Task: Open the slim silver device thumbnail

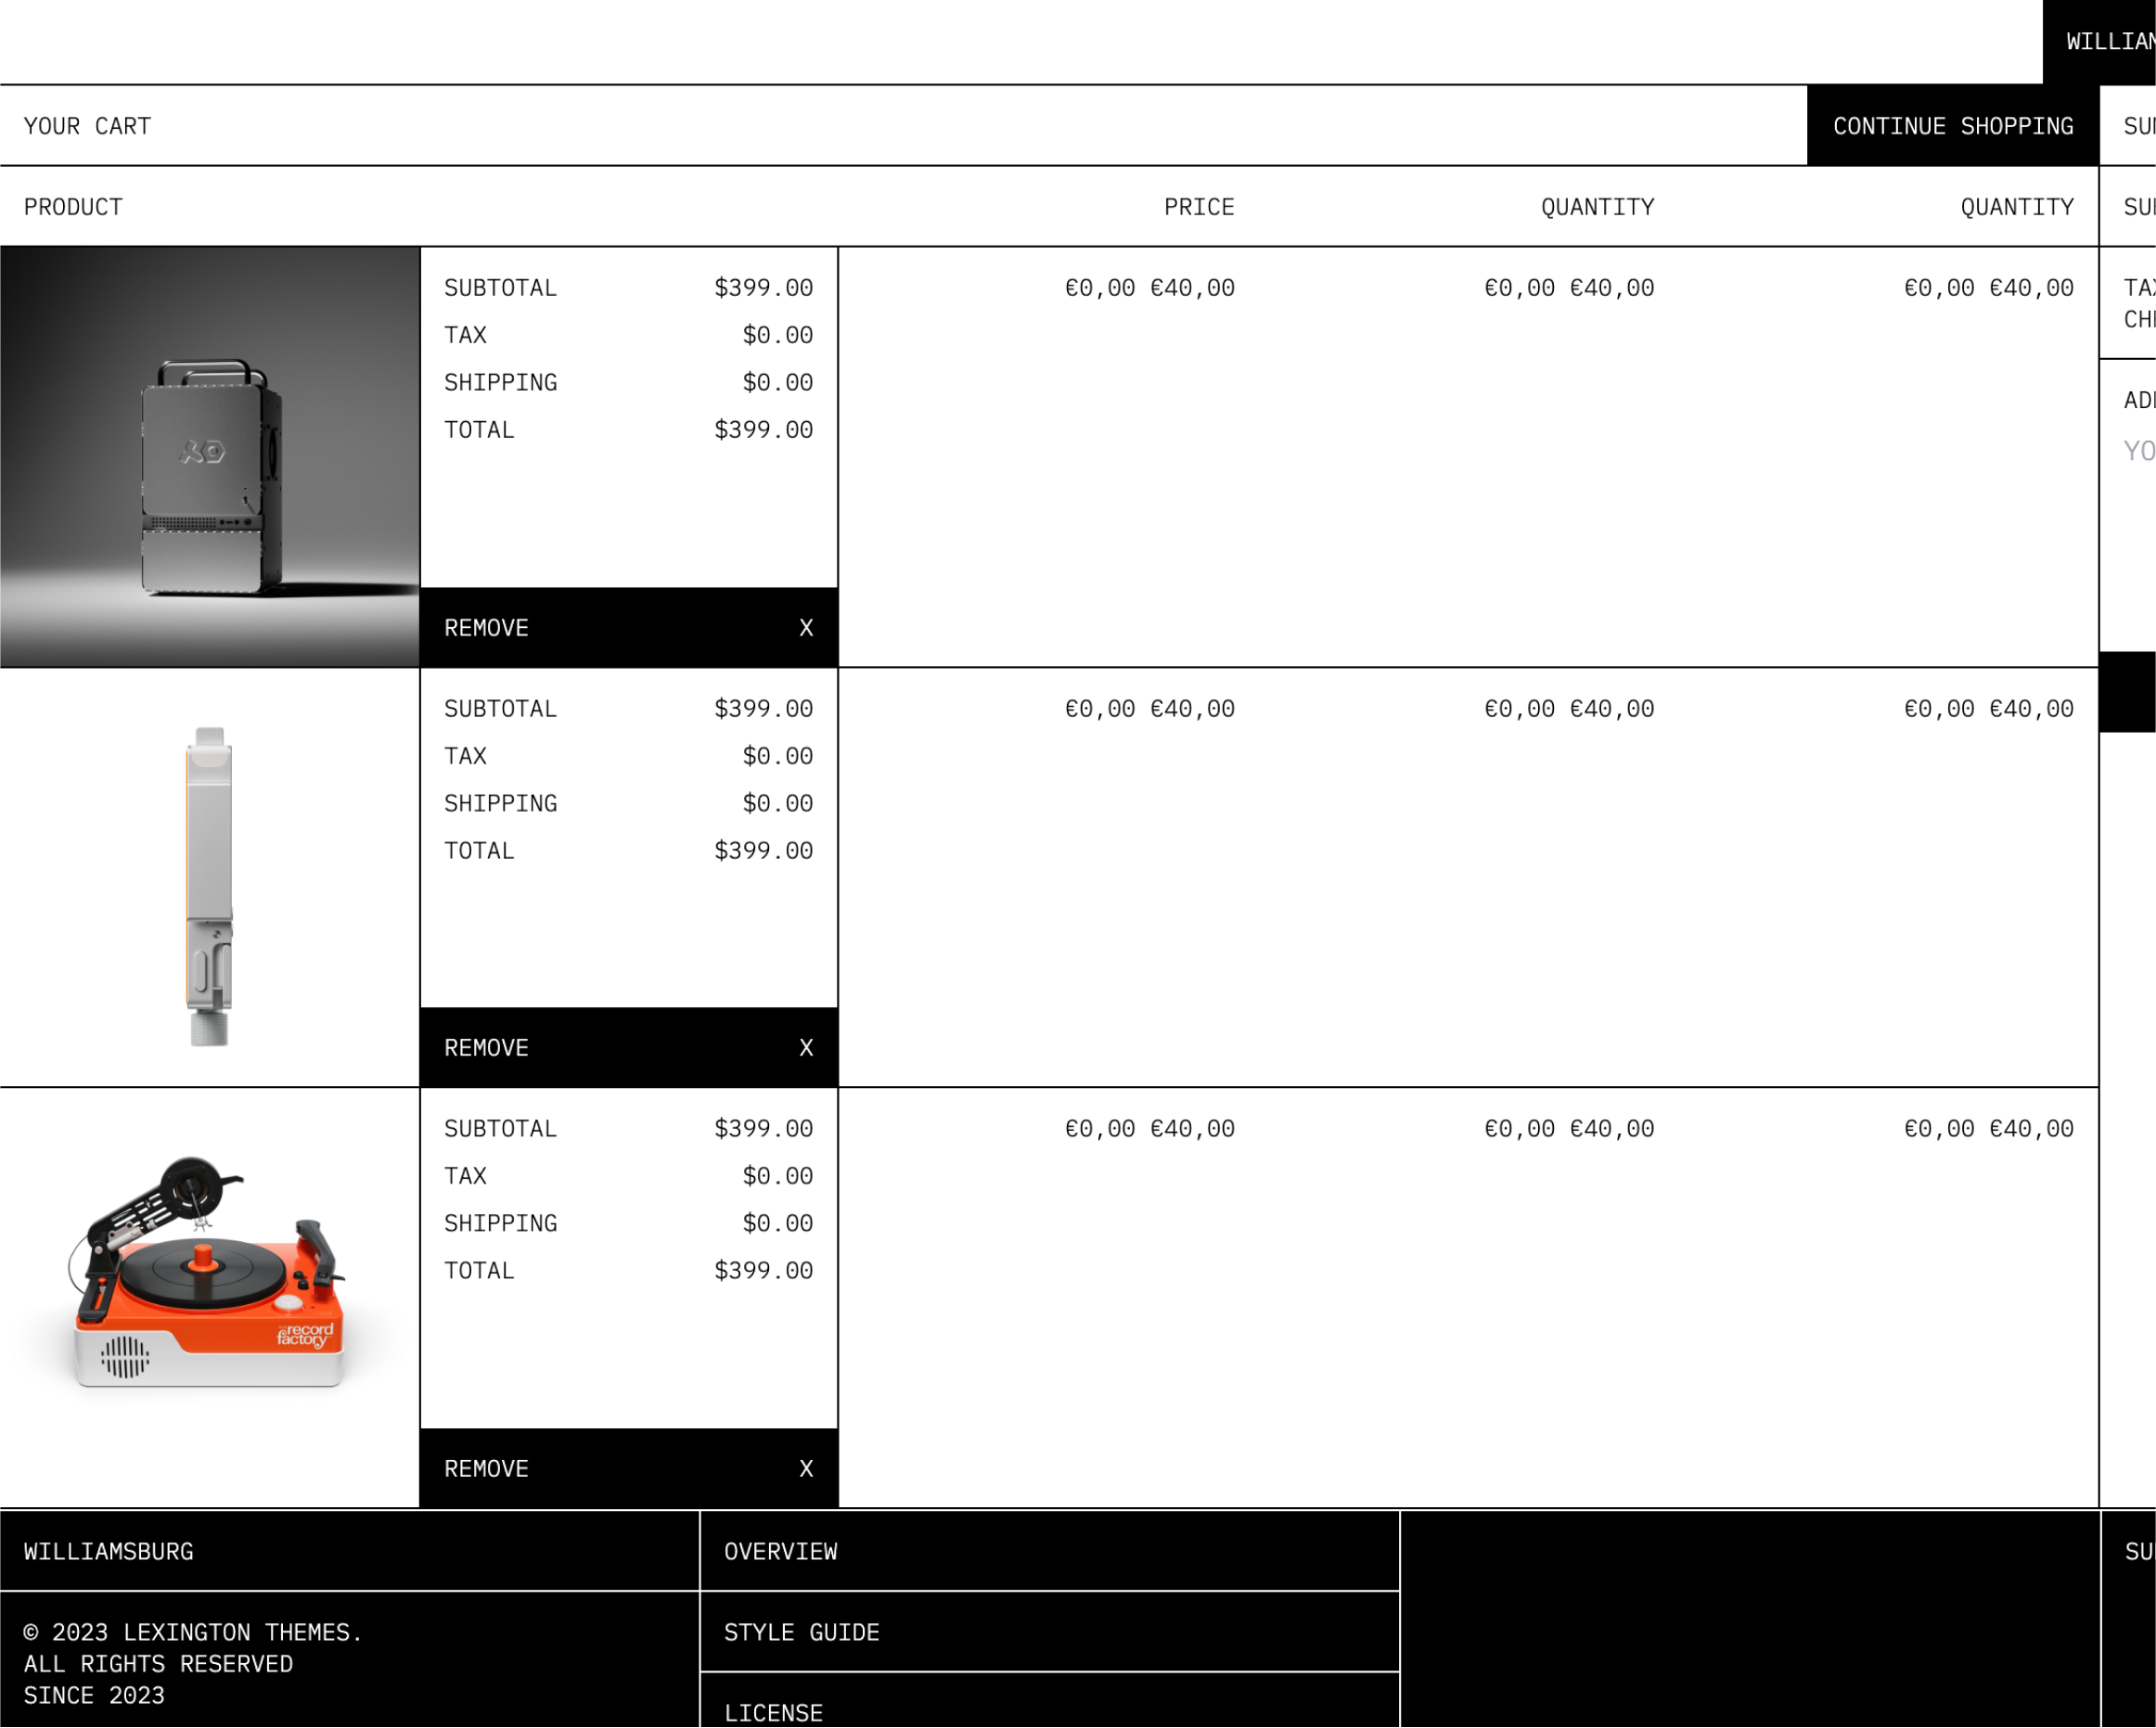Action: (209, 878)
